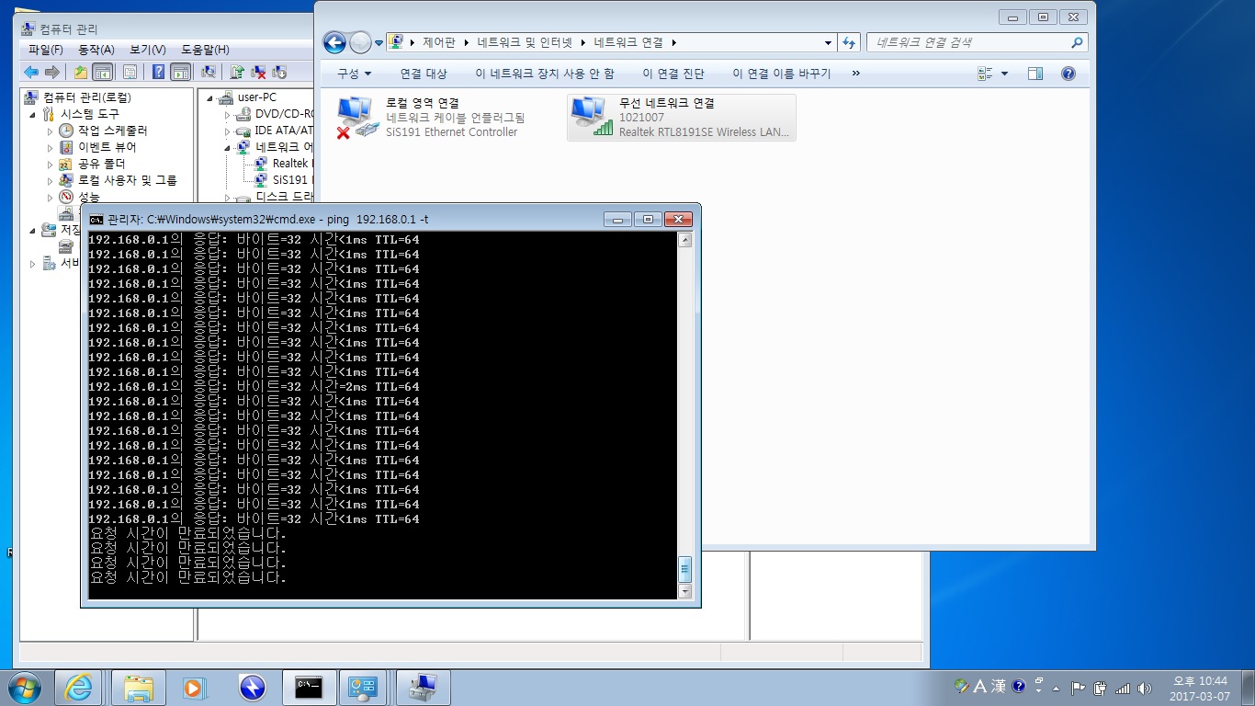Click 이 네트워크 장치 사용 안 함 button
Viewport: 1255px width, 706px height.
(545, 74)
